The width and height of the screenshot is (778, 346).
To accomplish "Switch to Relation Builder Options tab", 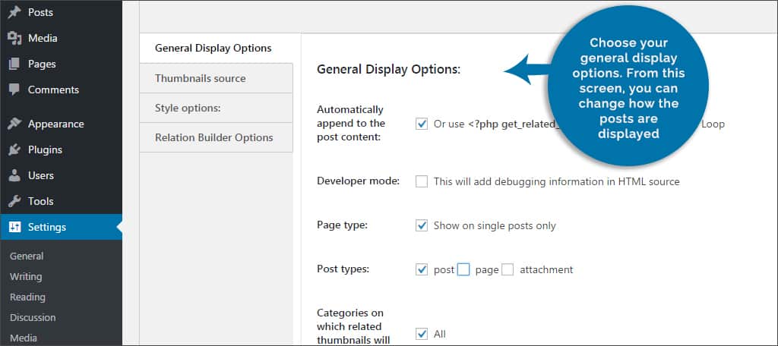I will tap(217, 137).
